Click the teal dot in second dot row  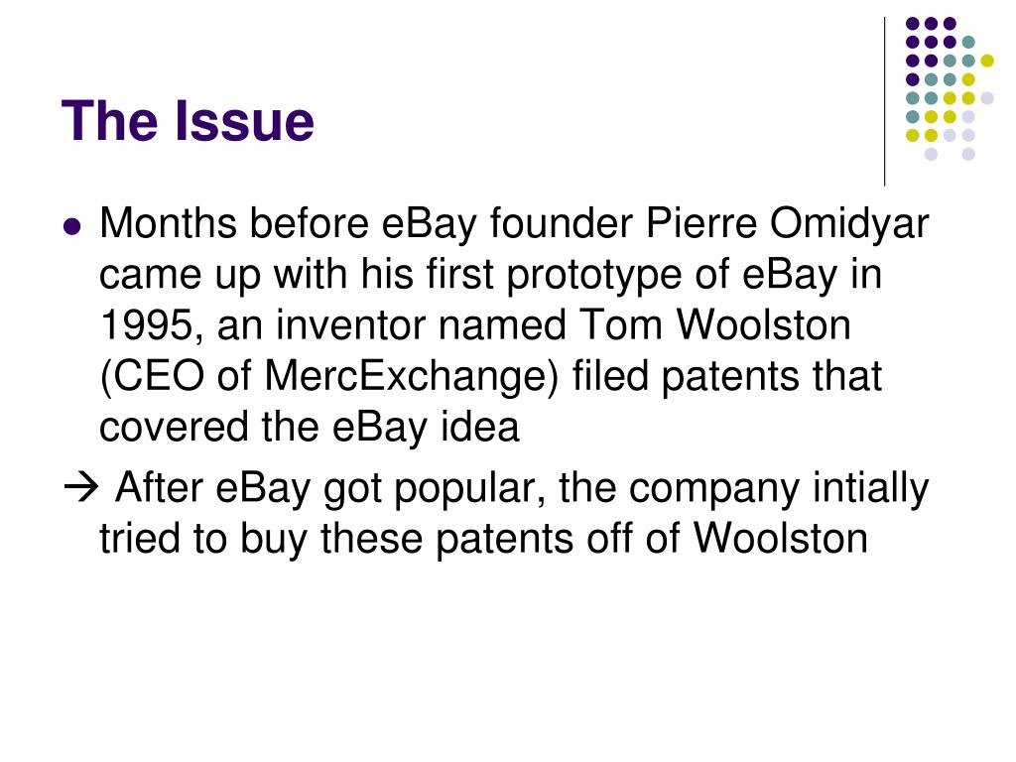pos(968,43)
